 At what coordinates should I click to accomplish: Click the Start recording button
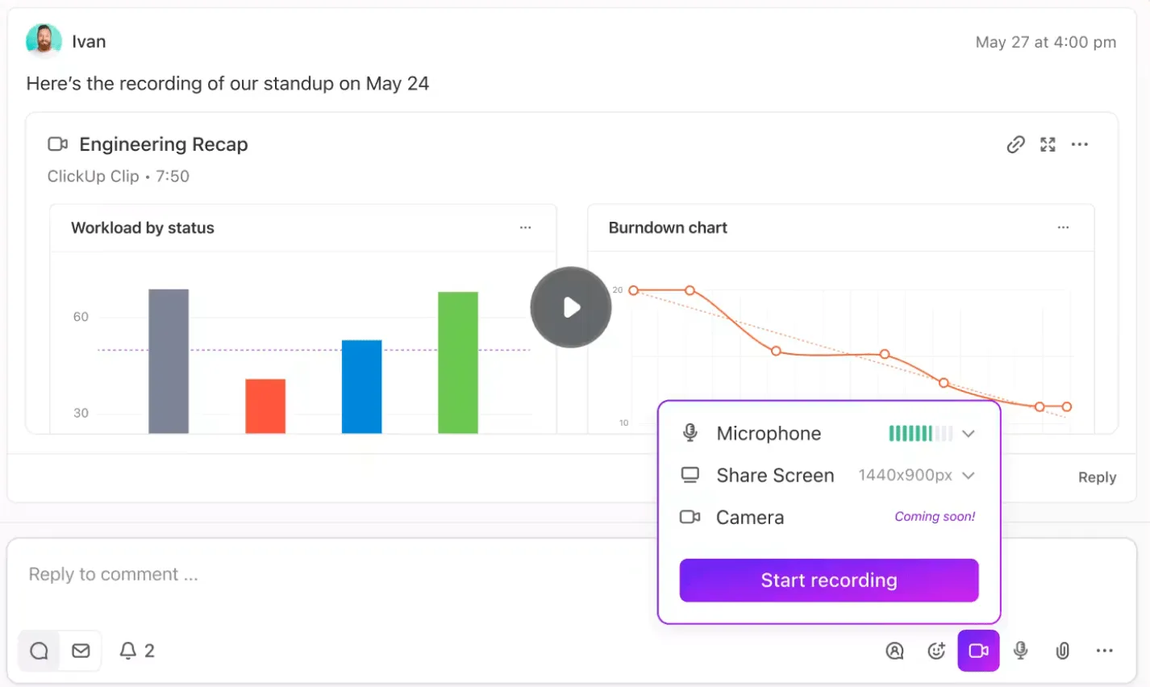click(829, 581)
